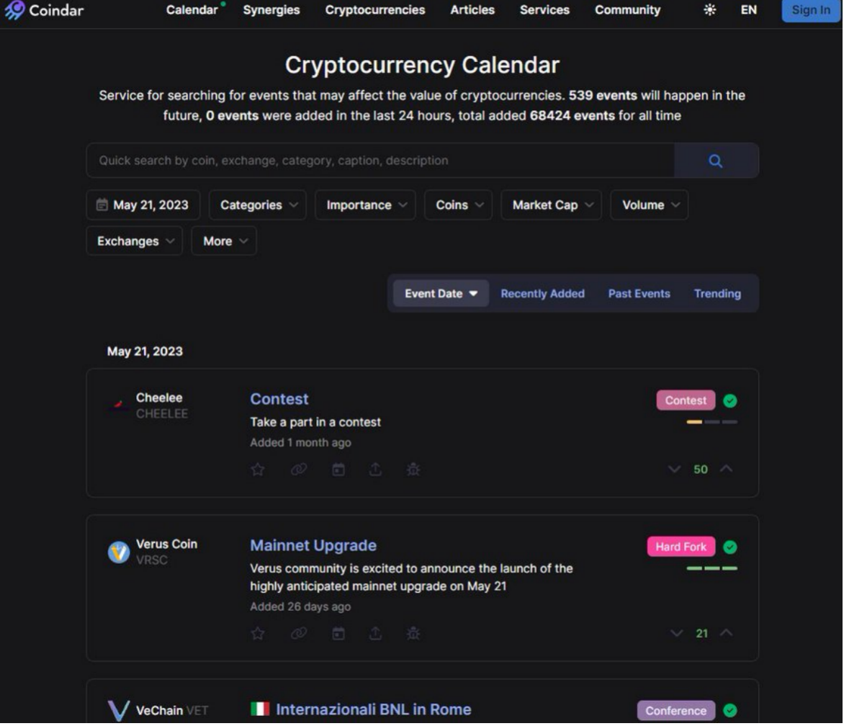Screen dimensions: 844x726
Task: Report bug icon on Cheelee Contest event
Action: tap(413, 470)
